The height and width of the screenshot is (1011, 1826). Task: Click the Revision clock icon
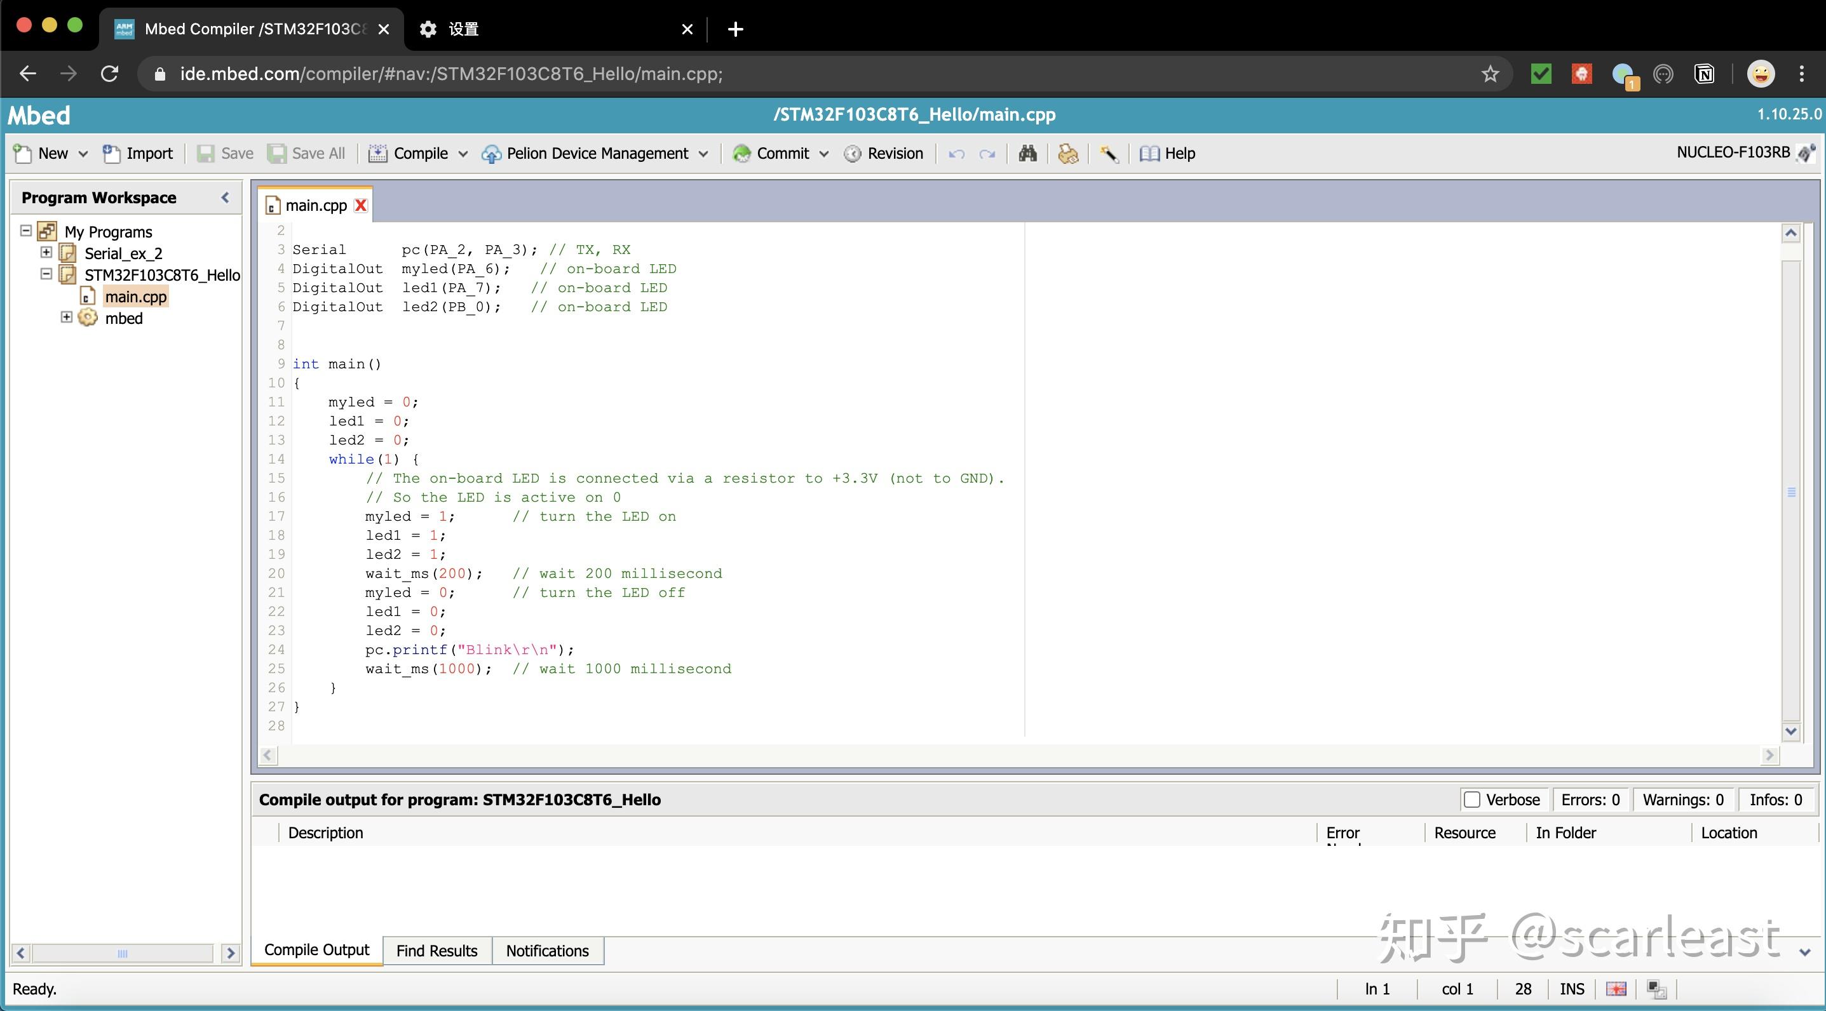coord(853,154)
